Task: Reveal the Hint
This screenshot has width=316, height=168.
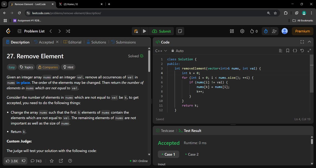Action: click(68, 67)
